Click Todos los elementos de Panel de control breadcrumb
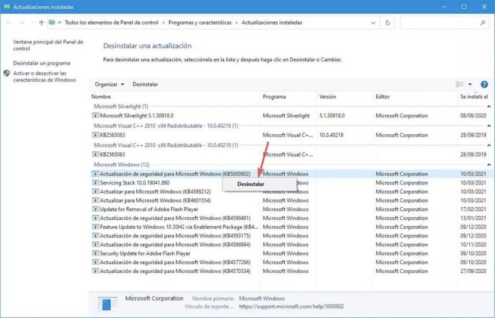495x318 pixels. pyautogui.click(x=112, y=23)
